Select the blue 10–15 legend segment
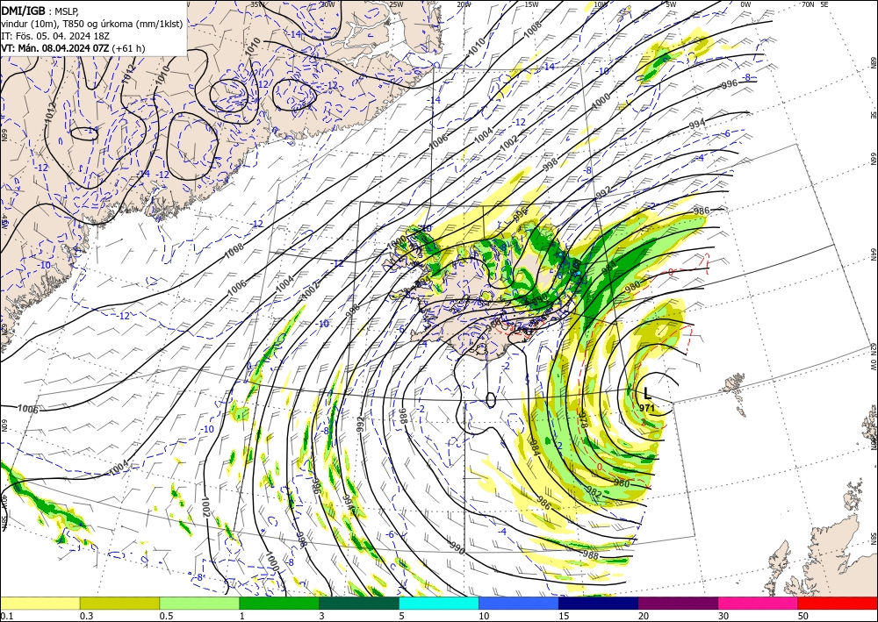 (519, 603)
